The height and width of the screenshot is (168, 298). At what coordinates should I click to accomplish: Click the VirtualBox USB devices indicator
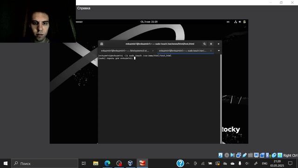click(244, 155)
